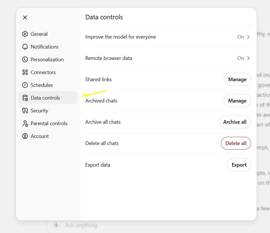Click the Data controls database icon

(25, 98)
